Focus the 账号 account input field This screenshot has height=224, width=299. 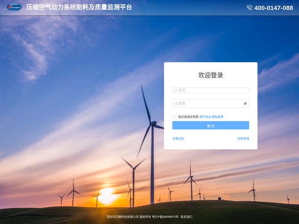[x=211, y=90]
